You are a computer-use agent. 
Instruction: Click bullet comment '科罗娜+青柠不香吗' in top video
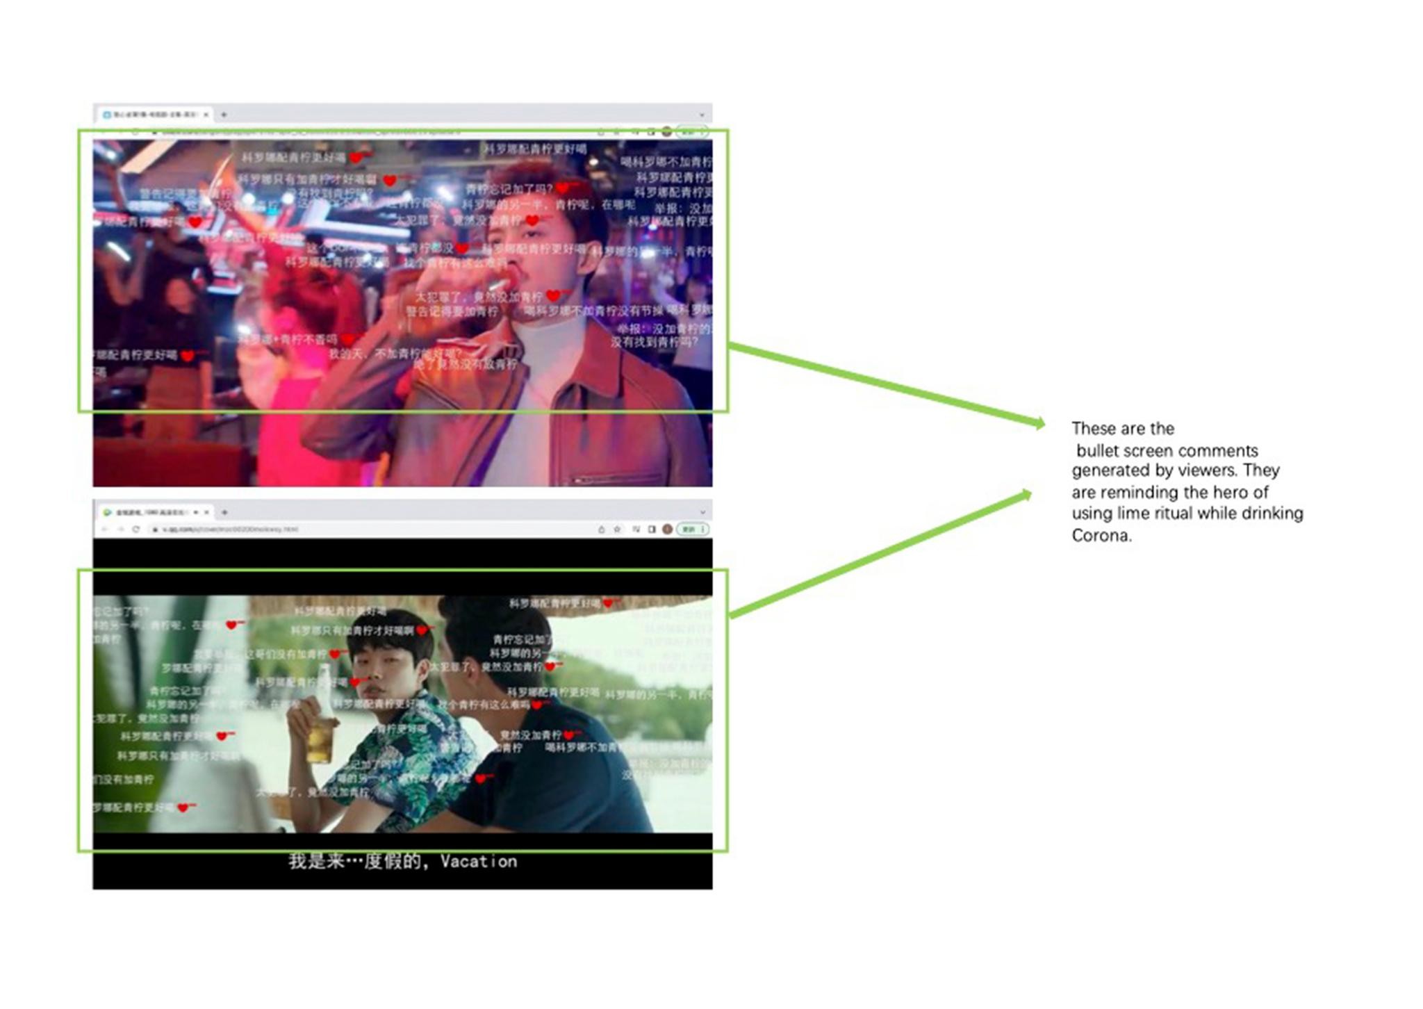pos(288,339)
